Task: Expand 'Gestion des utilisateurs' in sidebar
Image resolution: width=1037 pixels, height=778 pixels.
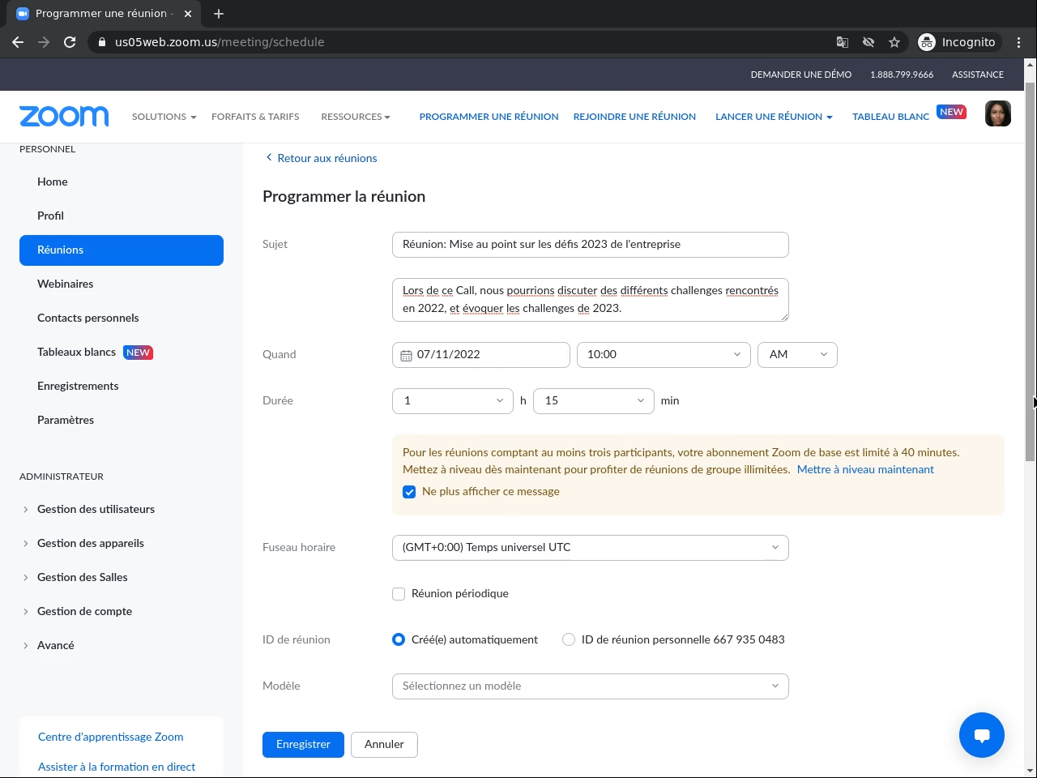Action: (96, 510)
